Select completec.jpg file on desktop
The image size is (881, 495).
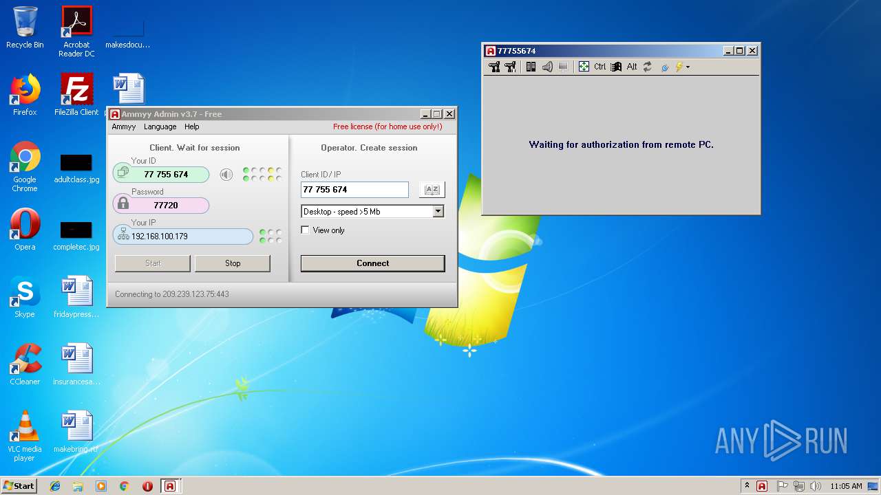tap(76, 234)
